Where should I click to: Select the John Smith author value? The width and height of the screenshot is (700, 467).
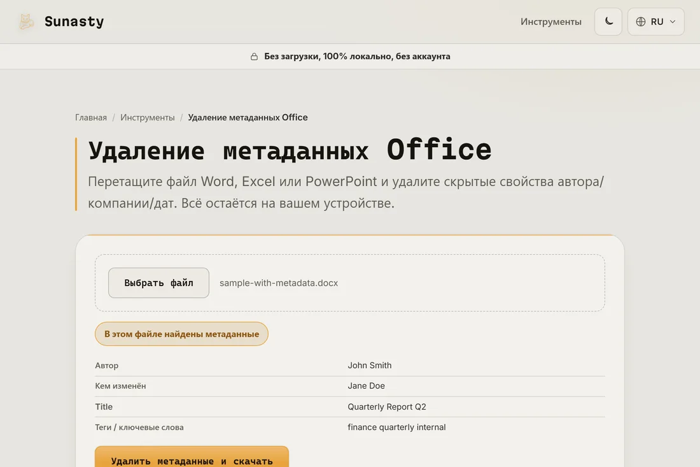370,365
